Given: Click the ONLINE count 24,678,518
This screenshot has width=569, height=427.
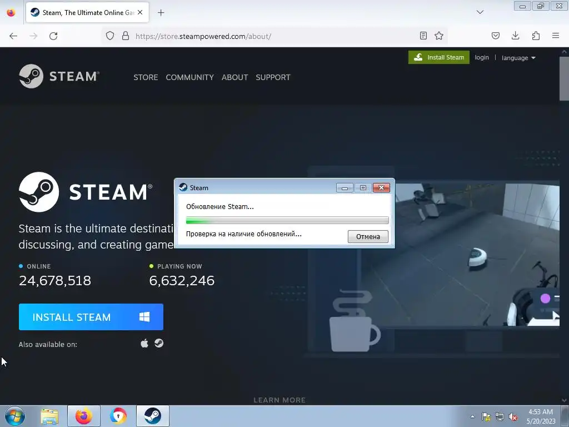Looking at the screenshot, I should (x=55, y=280).
